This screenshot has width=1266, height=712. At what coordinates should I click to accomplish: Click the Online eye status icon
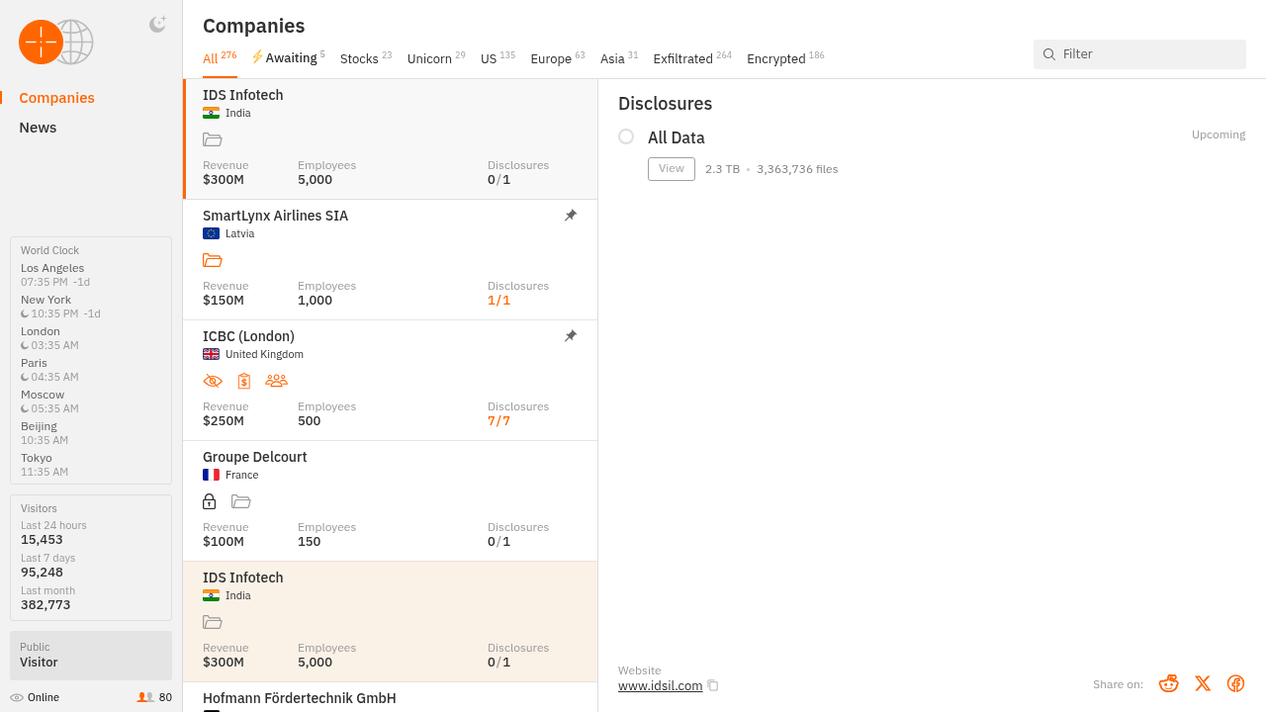(x=17, y=697)
